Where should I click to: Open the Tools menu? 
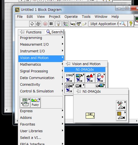pyautogui.click(x=86, y=17)
